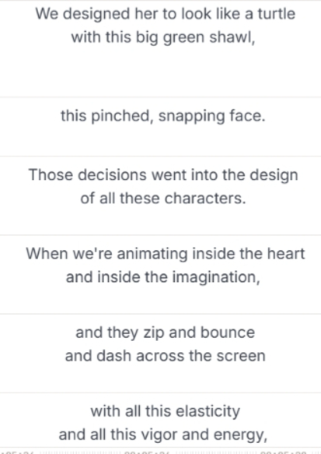The height and width of the screenshot is (454, 321).
Task: Click the rightmost timecode on the timeline ruler
Action: pos(283,452)
